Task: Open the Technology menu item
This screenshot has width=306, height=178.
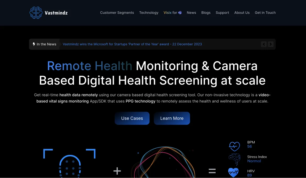Action: 149,13
